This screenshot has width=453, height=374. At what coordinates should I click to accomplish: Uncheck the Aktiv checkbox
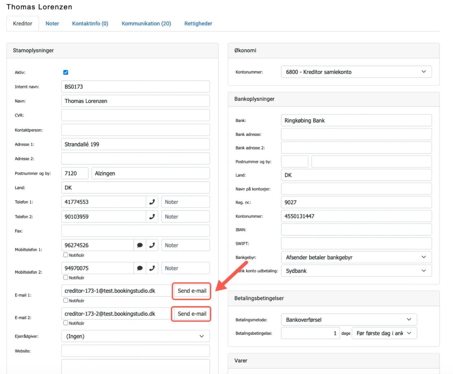click(x=66, y=72)
